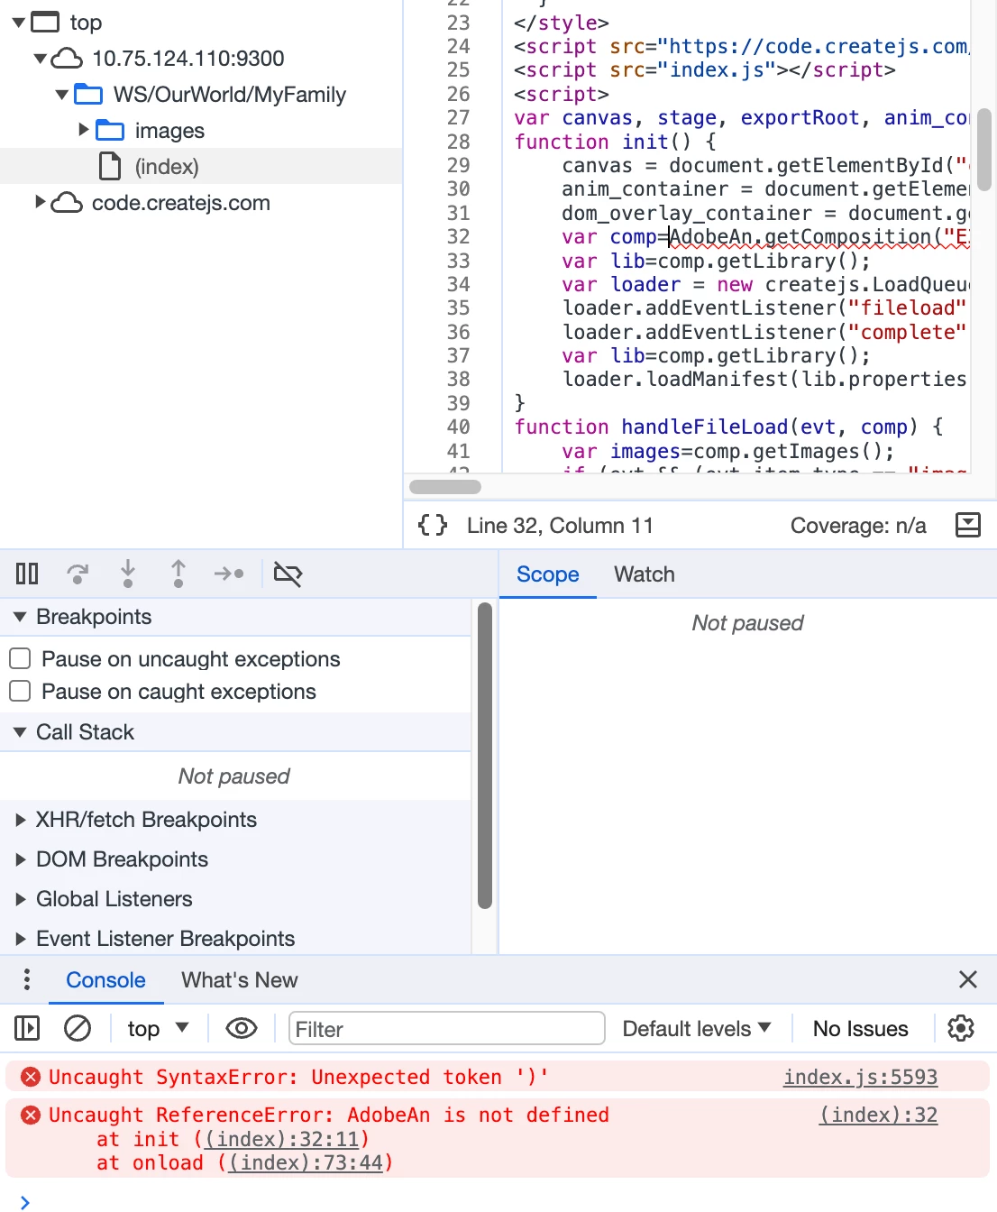
Task: Collapse the Breakpoints section
Action: [20, 617]
